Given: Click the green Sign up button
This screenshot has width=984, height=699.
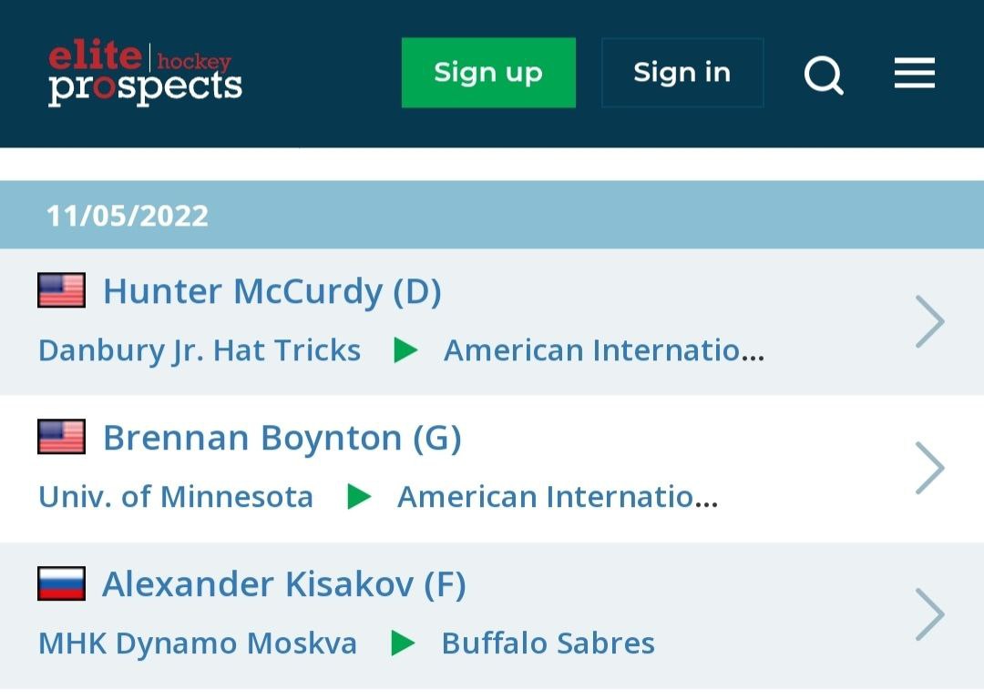Looking at the screenshot, I should 489,73.
